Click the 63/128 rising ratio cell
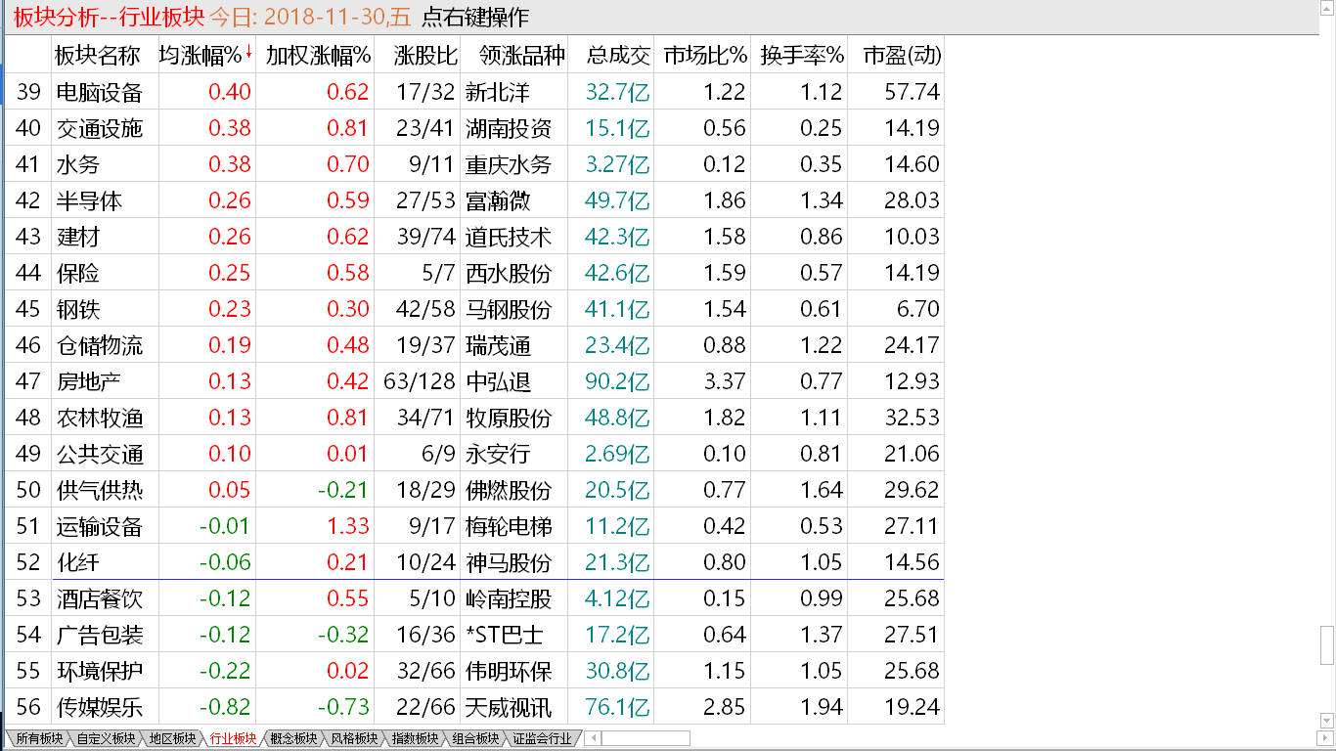Screen dimensions: 1336x751 click(420, 381)
